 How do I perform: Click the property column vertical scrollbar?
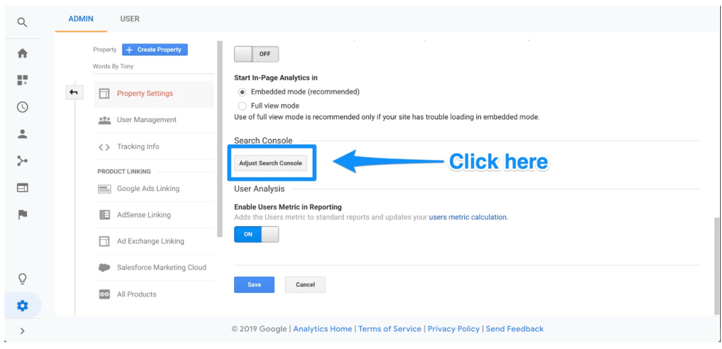tap(219, 138)
